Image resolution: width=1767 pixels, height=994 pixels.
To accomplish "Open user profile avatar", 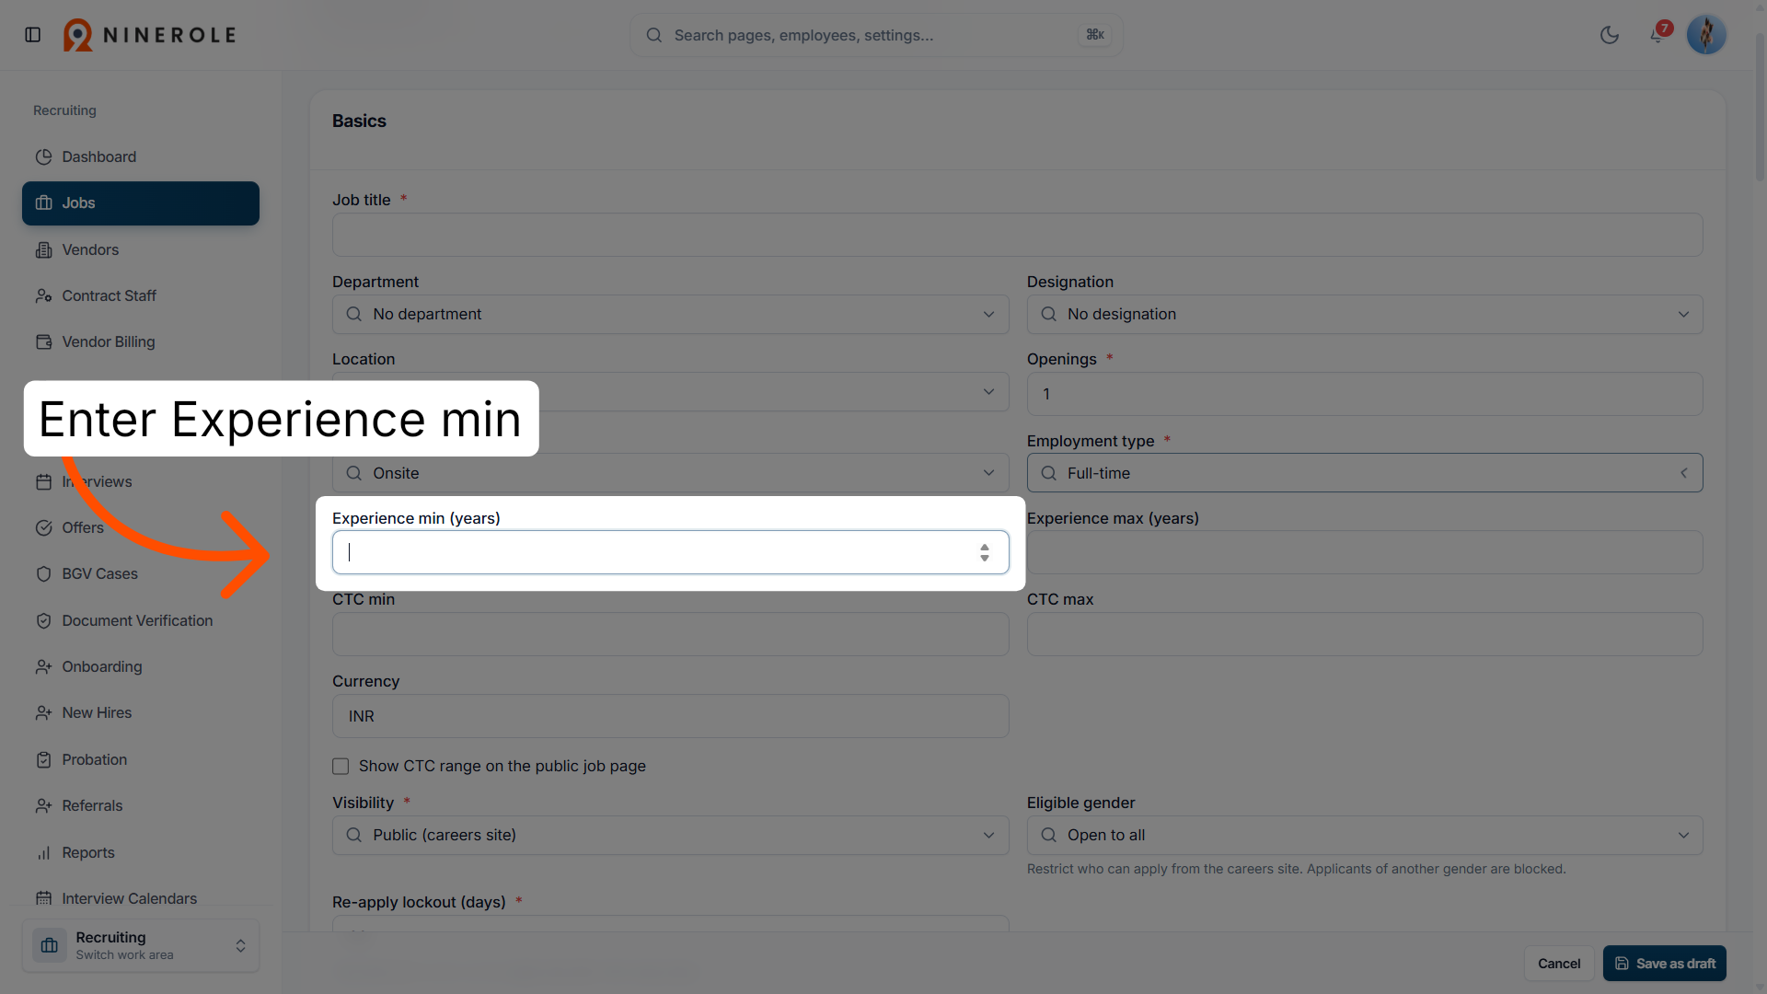I will pos(1706,35).
